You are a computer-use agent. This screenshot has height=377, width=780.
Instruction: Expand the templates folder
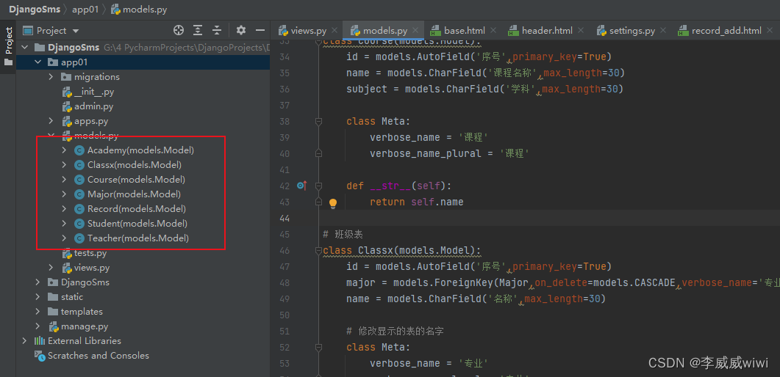pos(37,312)
